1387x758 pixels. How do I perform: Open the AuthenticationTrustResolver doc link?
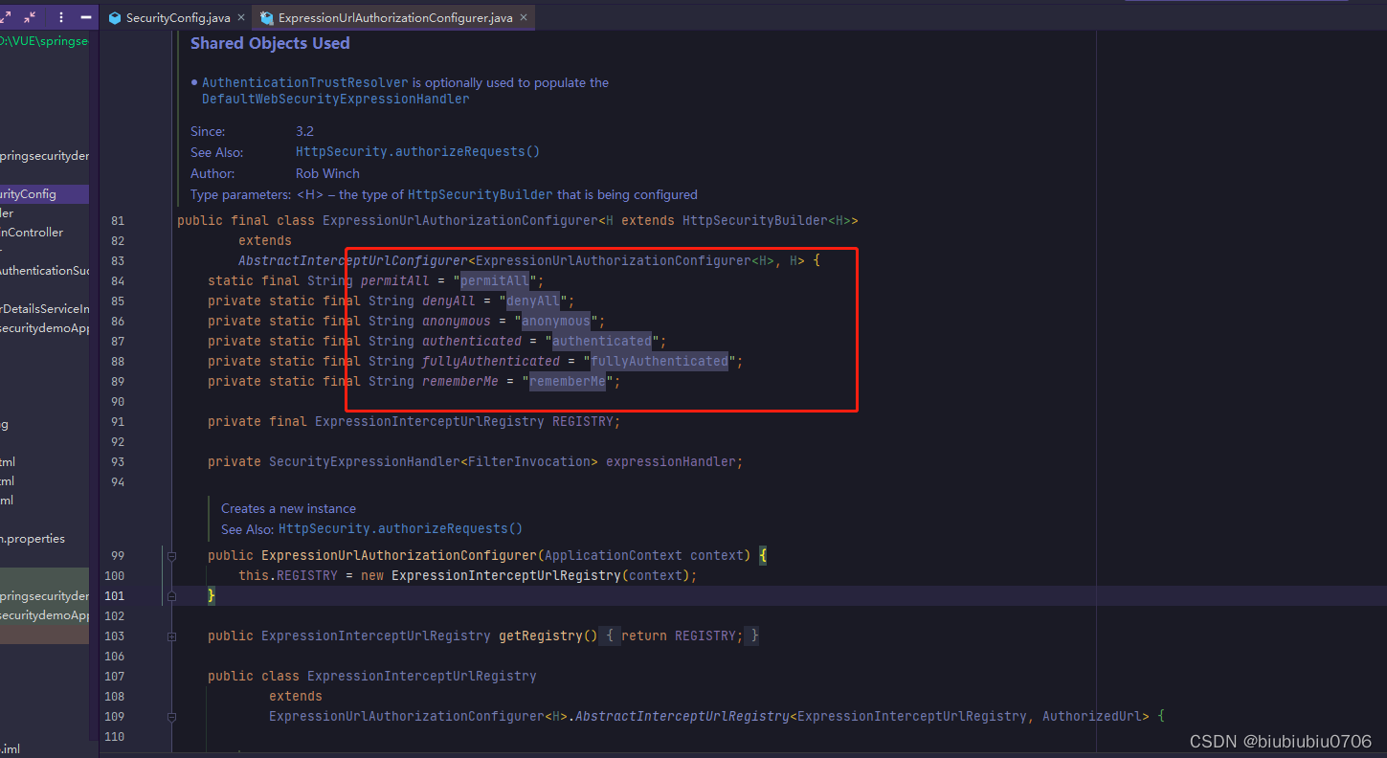[x=305, y=82]
